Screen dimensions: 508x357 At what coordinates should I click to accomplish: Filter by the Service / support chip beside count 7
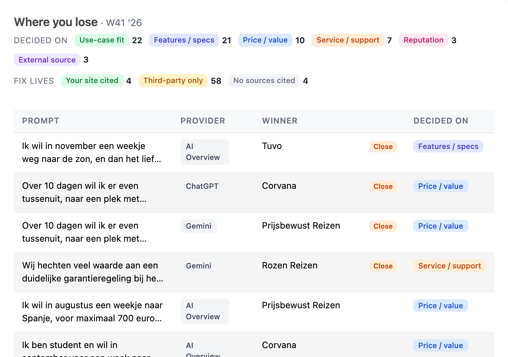tap(348, 40)
